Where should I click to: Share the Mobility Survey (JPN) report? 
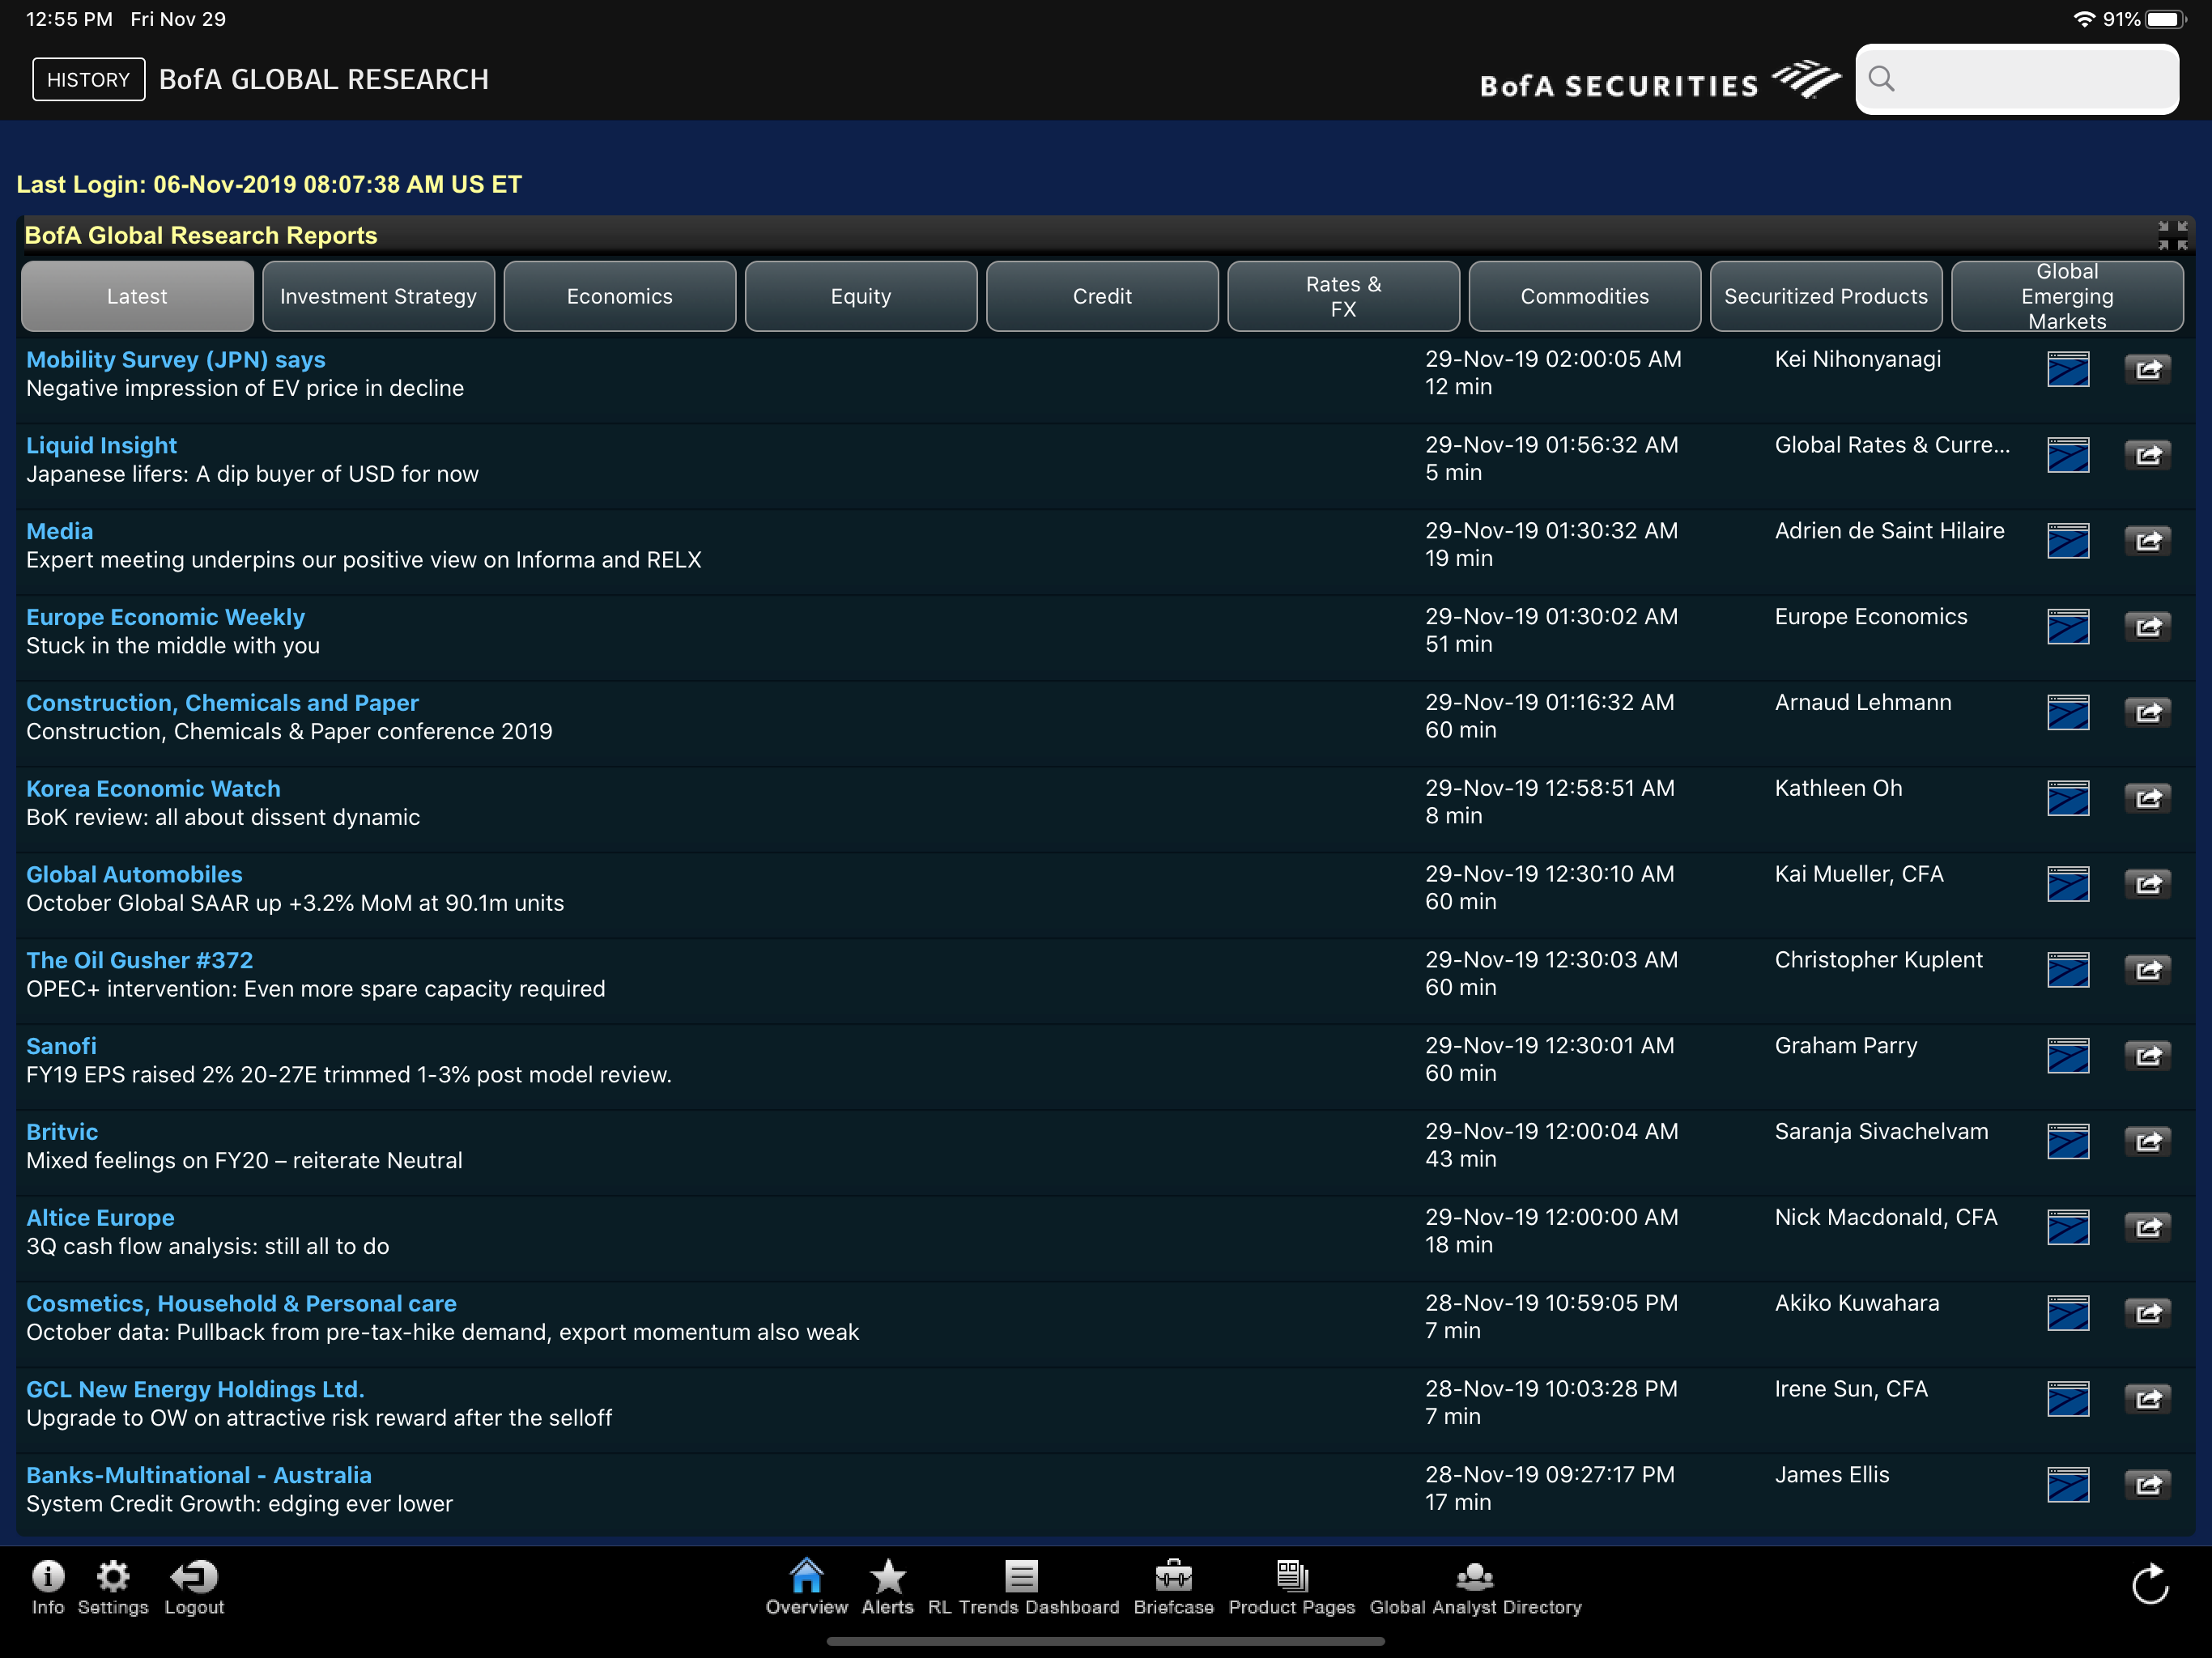pyautogui.click(x=2147, y=370)
